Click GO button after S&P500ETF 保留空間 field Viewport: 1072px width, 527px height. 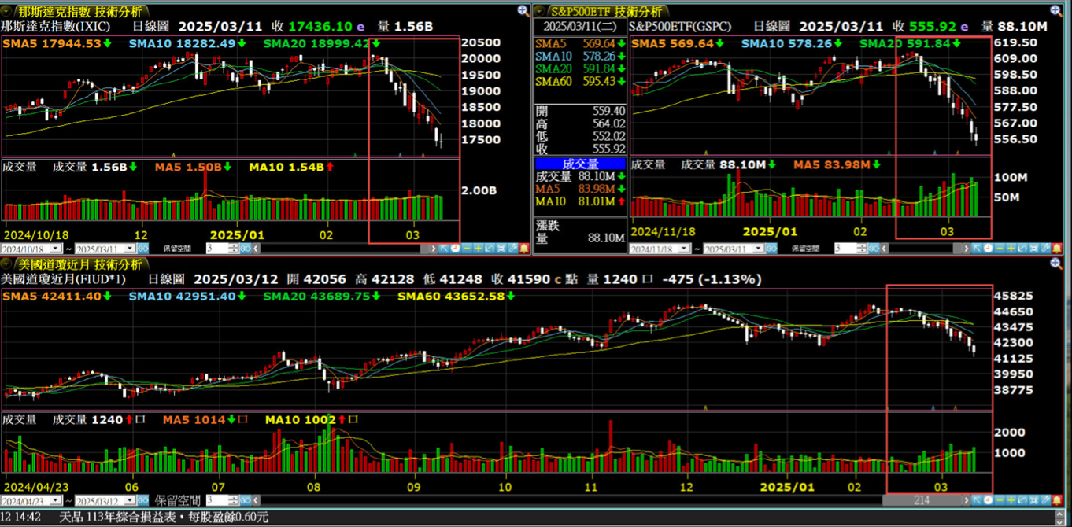874,249
